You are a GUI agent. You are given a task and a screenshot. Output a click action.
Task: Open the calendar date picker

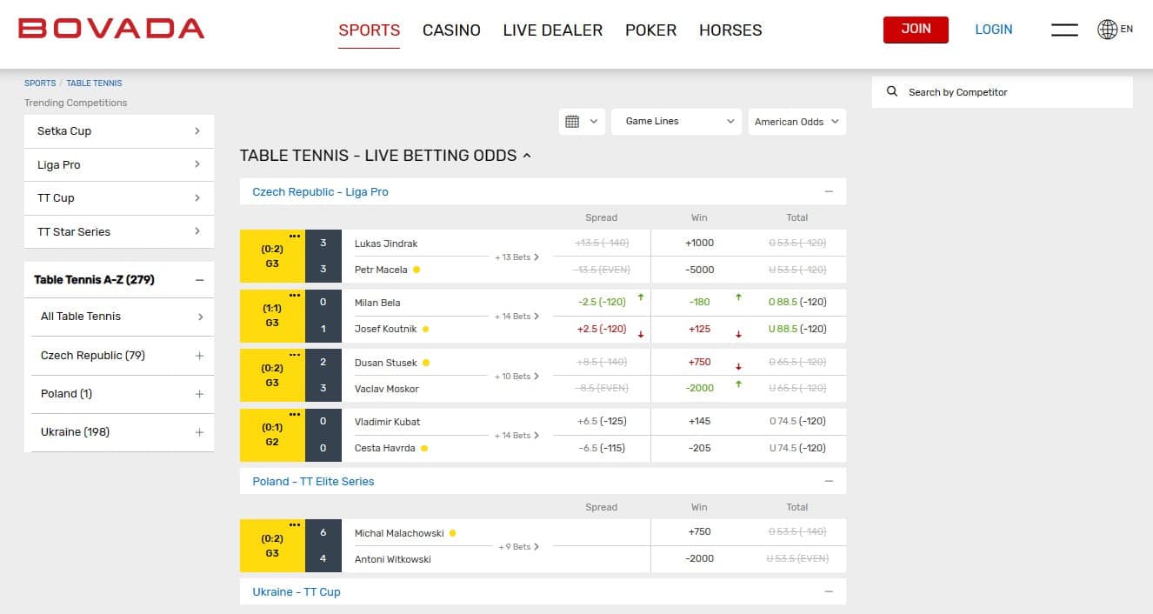(x=583, y=122)
